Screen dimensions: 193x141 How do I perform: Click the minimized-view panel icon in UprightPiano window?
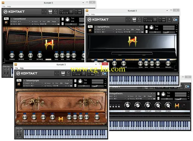(x=175, y=20)
